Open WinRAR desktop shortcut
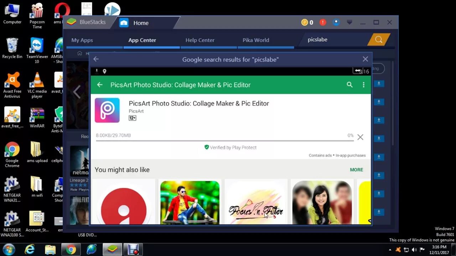Screen dimensions: 456x256 click(x=37, y=118)
